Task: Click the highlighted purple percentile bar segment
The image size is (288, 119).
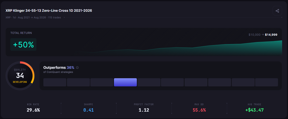Action: (125, 82)
